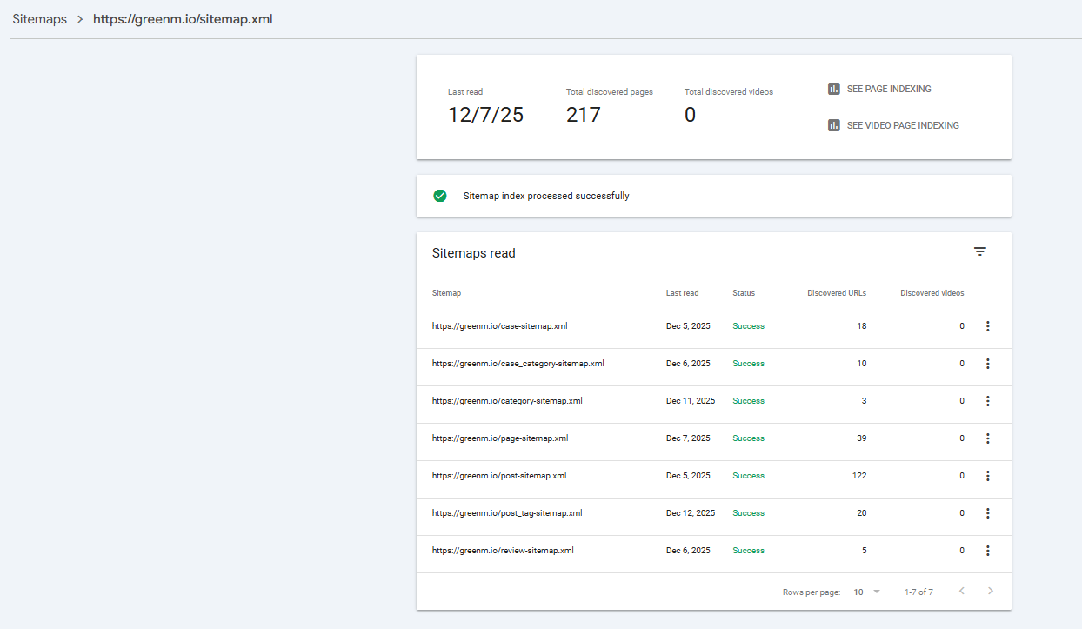This screenshot has height=629, width=1082.
Task: Click the Sitemaps breadcrumb link
Action: 39,19
